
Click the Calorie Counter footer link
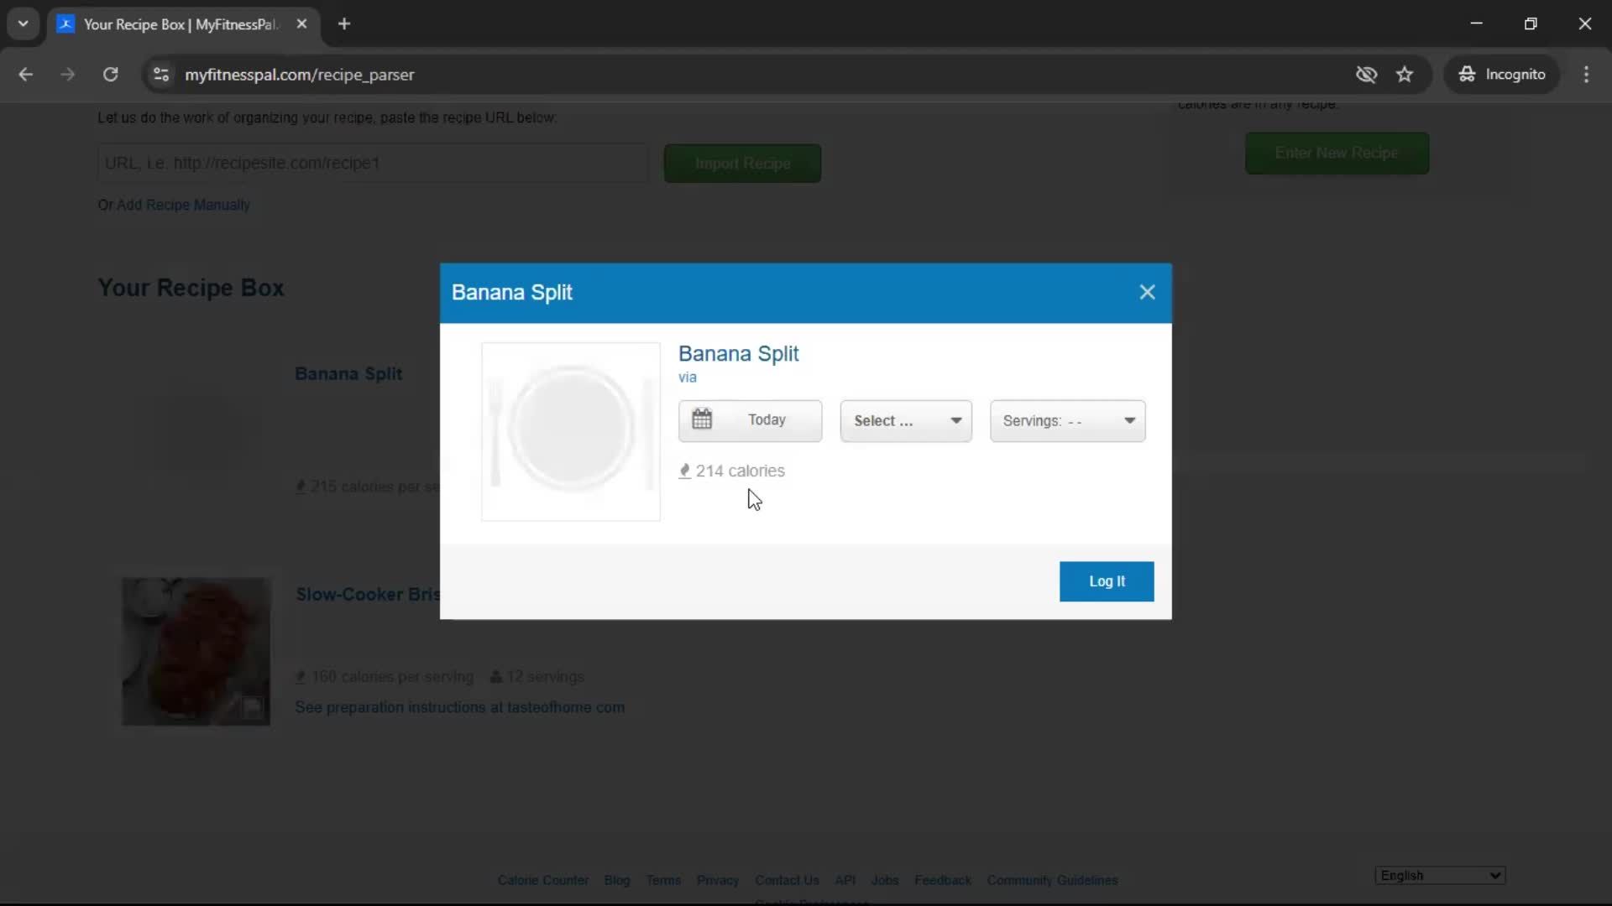[x=542, y=880]
